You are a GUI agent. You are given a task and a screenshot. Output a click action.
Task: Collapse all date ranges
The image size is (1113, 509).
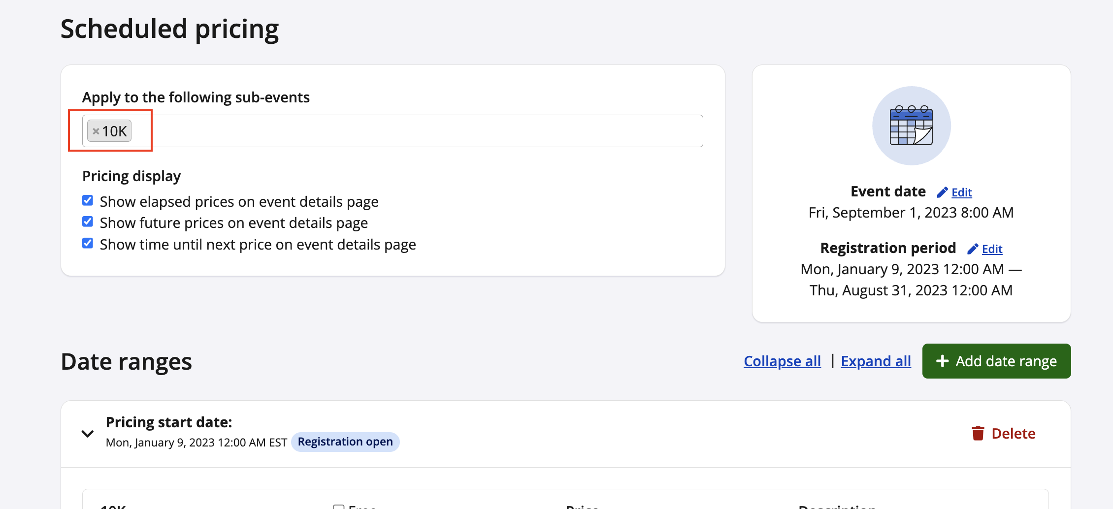[782, 361]
